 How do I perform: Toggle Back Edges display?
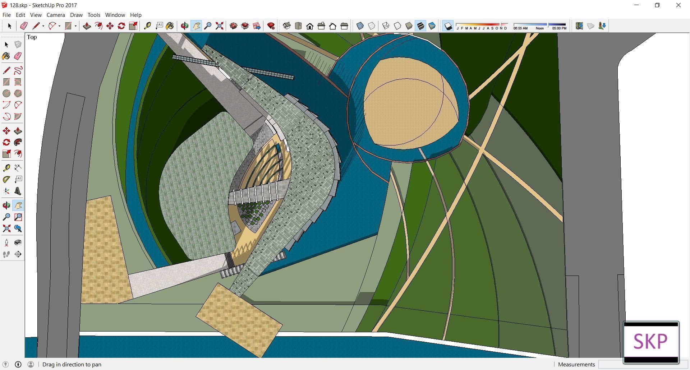pos(372,26)
